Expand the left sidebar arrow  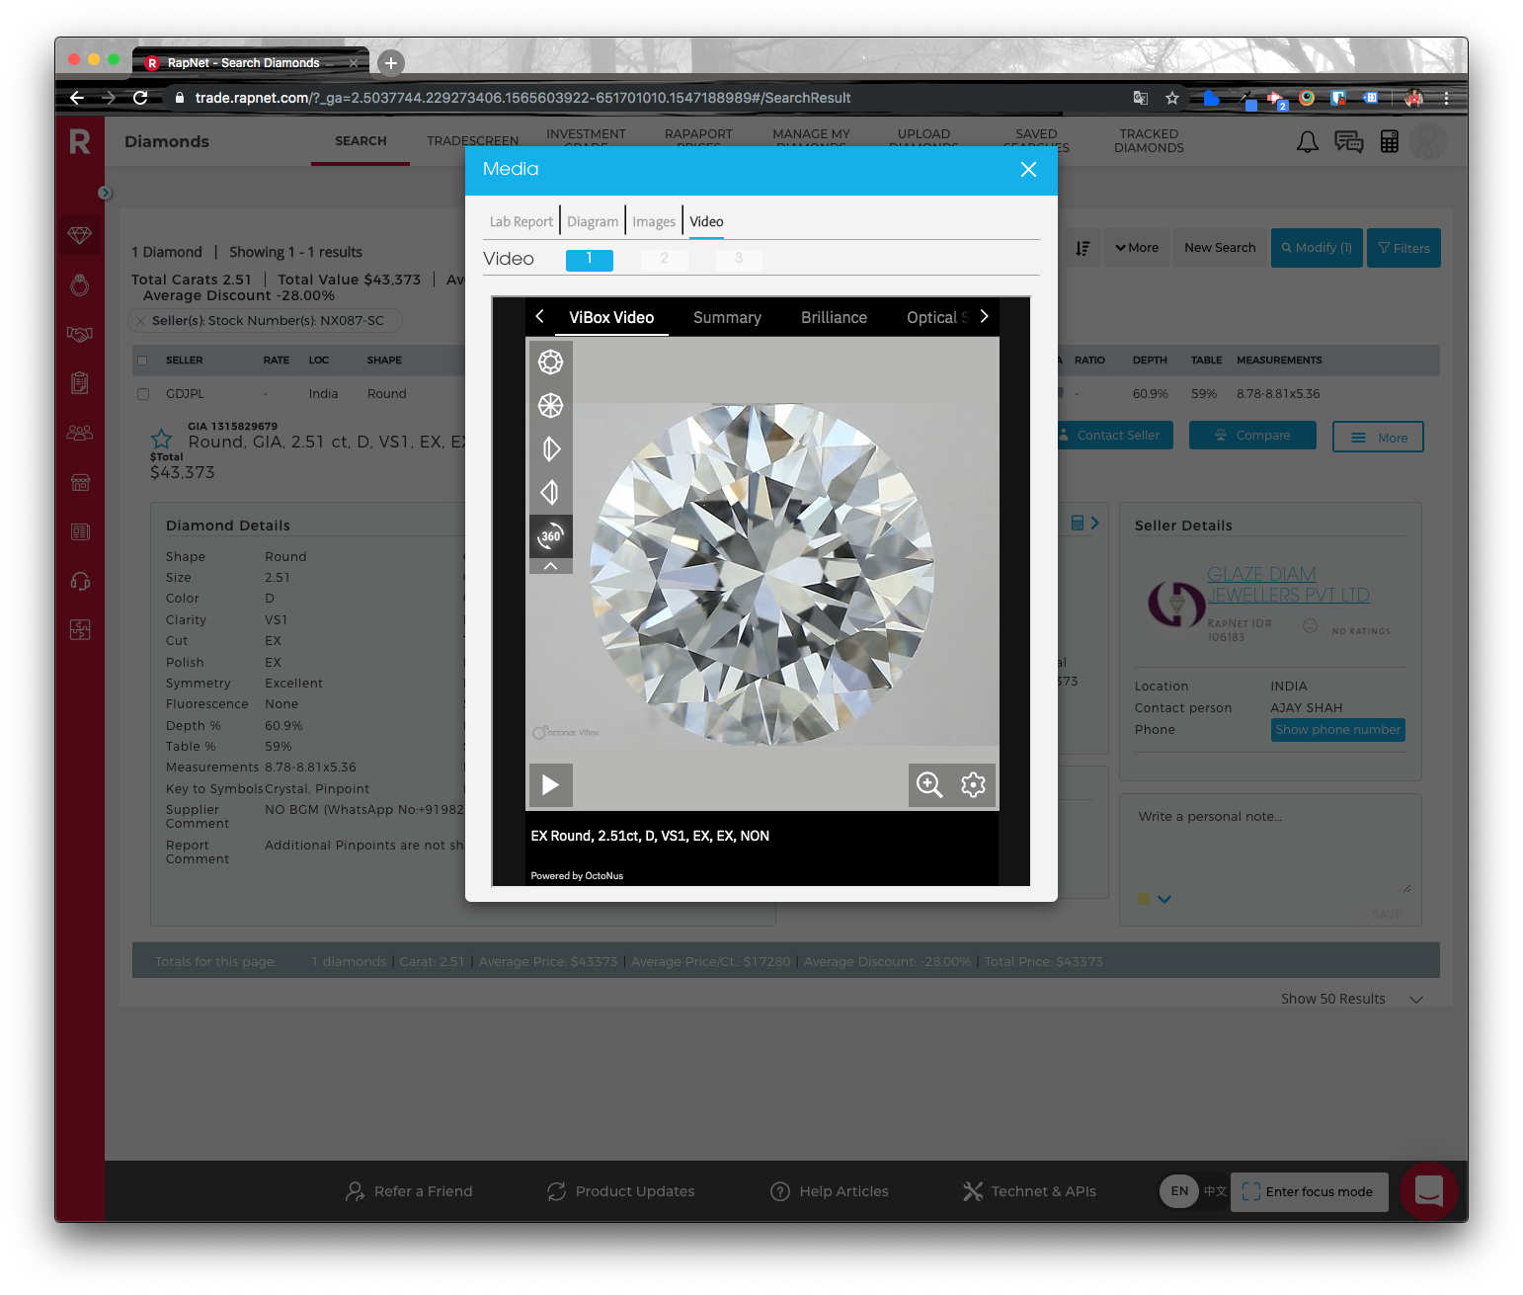106,193
